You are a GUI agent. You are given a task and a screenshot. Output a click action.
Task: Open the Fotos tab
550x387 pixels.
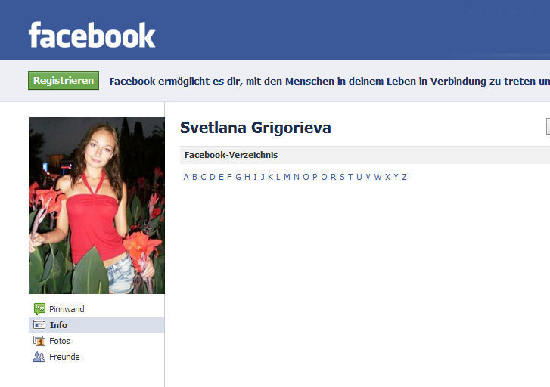(x=60, y=341)
